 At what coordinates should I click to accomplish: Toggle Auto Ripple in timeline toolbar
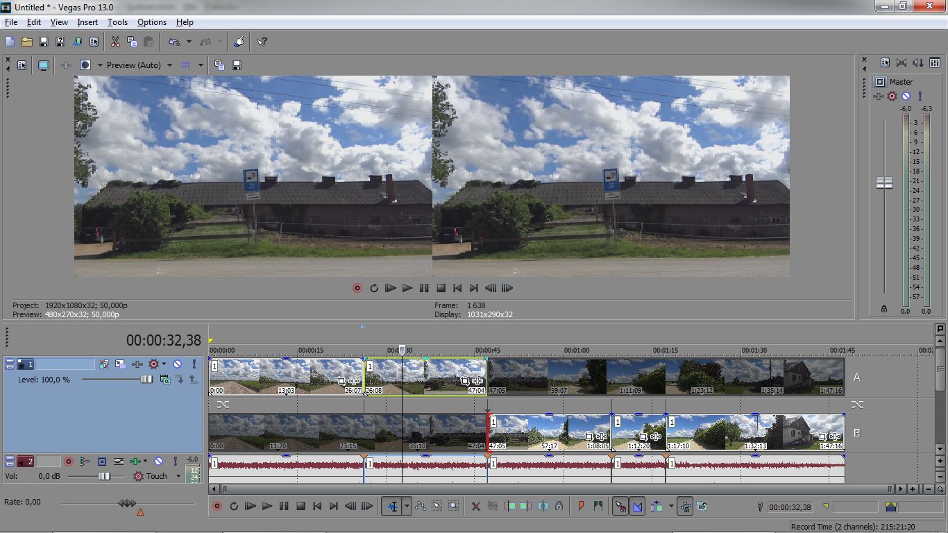(657, 507)
